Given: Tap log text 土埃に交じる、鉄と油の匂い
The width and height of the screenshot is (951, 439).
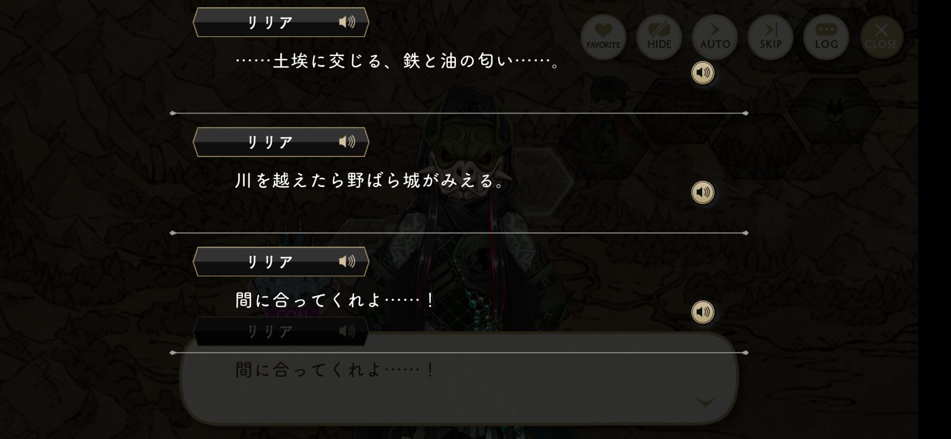Looking at the screenshot, I should (x=398, y=61).
